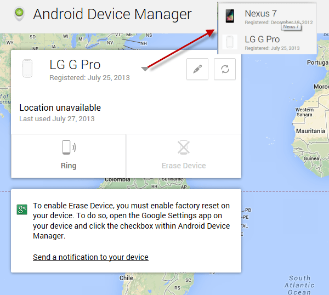This screenshot has height=295, width=329.
Task: Click the LG G Pro card heading
Action: [x=75, y=65]
